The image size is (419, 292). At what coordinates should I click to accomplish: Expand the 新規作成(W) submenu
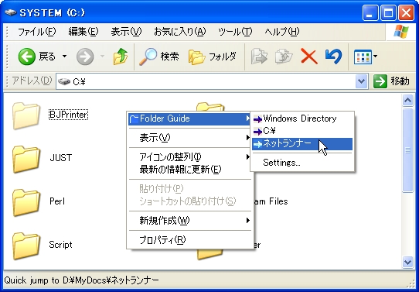click(190, 221)
